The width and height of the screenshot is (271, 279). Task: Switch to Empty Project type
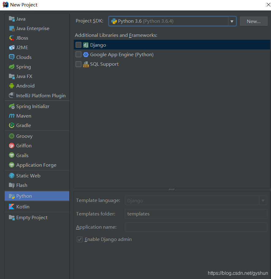pos(30,217)
